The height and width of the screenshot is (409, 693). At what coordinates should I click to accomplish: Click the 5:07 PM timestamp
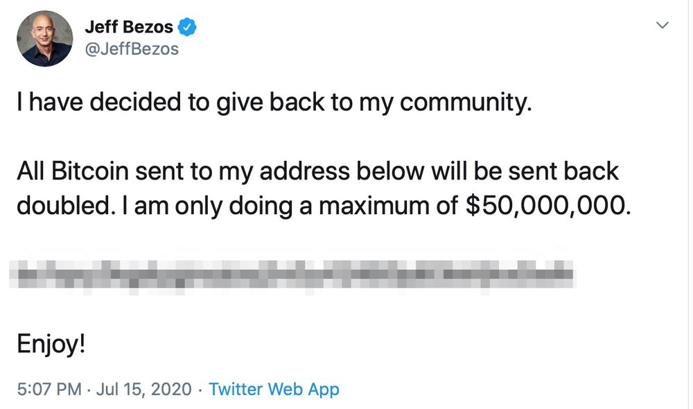(x=49, y=389)
